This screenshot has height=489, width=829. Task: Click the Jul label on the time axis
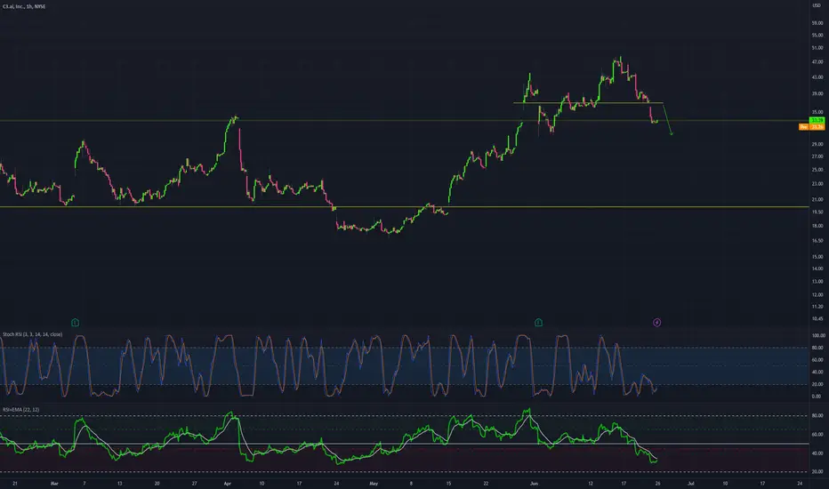tap(690, 483)
